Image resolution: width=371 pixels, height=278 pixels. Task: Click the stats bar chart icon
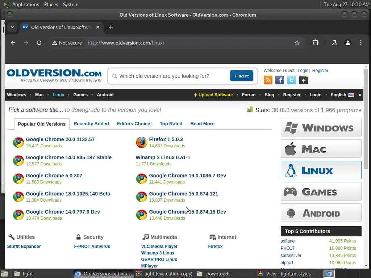249,109
